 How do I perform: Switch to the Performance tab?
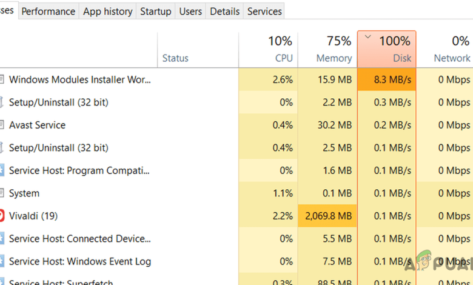click(x=49, y=11)
